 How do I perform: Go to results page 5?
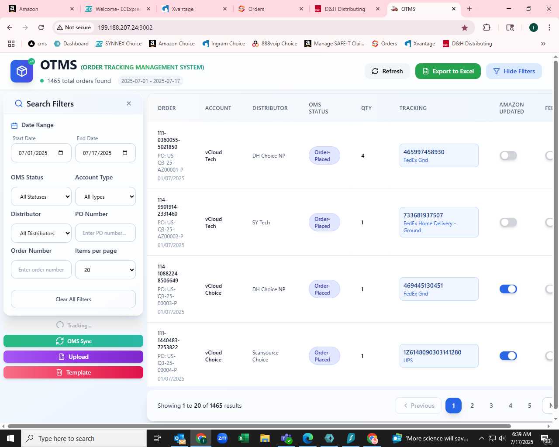[x=530, y=406]
